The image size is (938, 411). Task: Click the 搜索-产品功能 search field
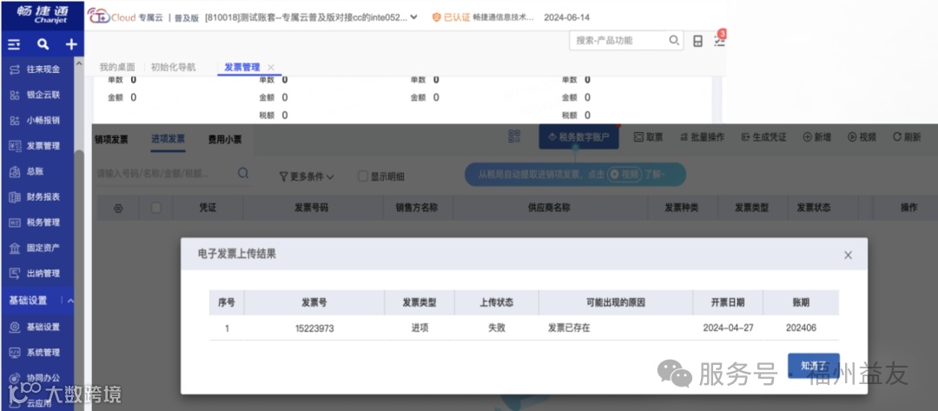617,41
